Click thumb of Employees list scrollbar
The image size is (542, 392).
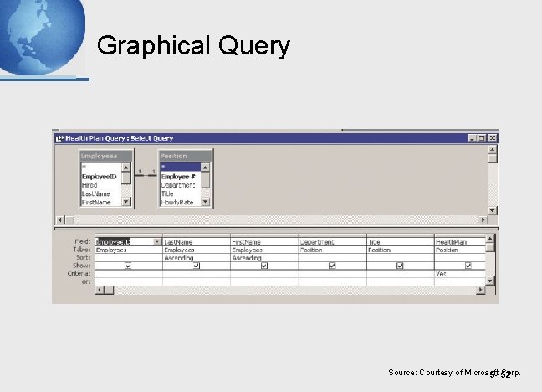[x=126, y=178]
